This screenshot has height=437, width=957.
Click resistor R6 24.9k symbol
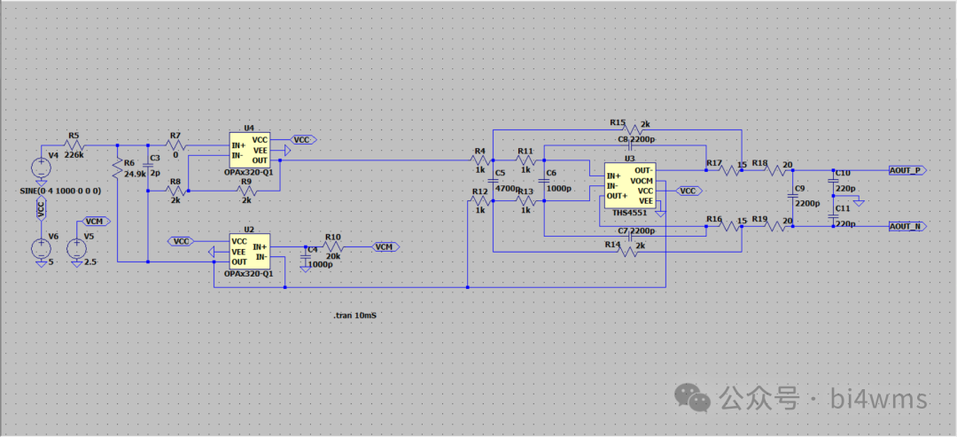117,168
